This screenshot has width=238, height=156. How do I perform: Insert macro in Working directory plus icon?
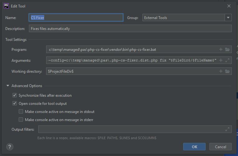(221, 71)
